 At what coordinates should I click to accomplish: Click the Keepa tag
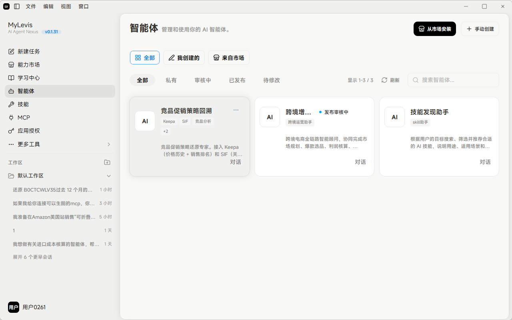169,121
